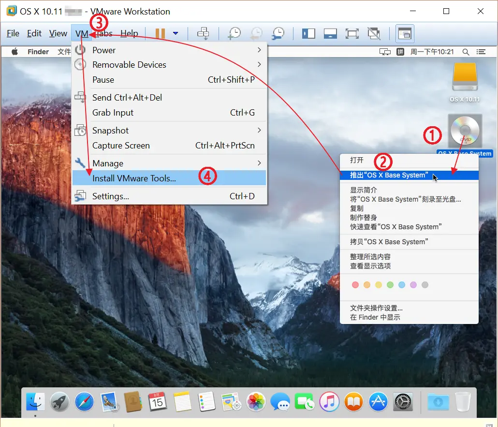This screenshot has height=427, width=498.
Task: Take a snapshot using the toolbar icon
Action: [234, 33]
